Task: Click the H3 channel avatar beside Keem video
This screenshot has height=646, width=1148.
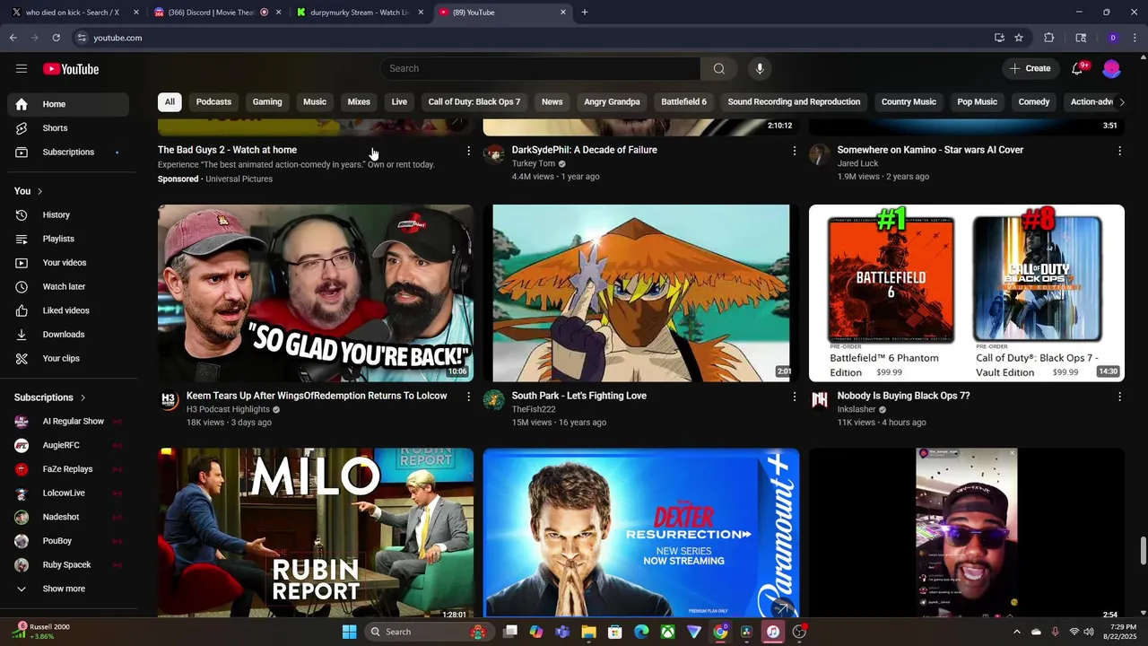Action: click(169, 400)
